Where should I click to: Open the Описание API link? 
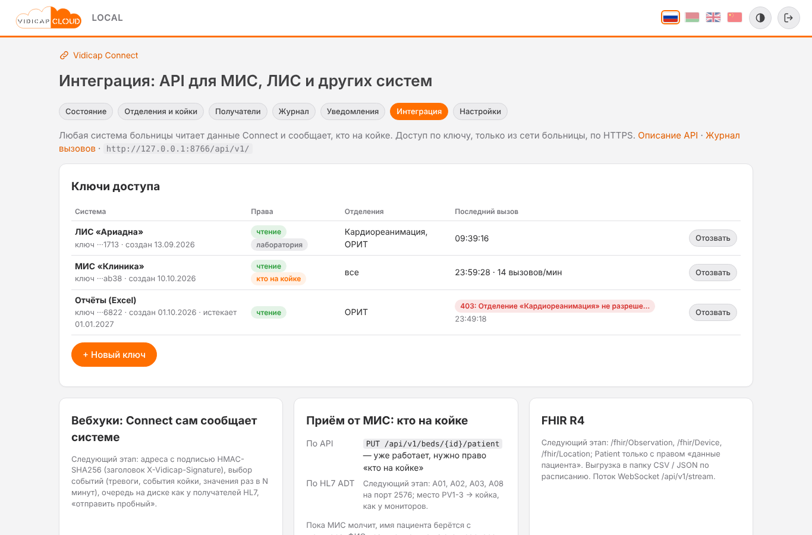coord(668,136)
